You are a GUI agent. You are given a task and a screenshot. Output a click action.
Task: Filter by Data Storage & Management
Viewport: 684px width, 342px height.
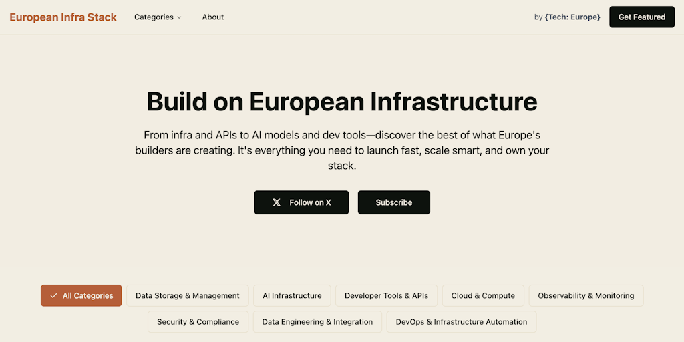point(188,295)
